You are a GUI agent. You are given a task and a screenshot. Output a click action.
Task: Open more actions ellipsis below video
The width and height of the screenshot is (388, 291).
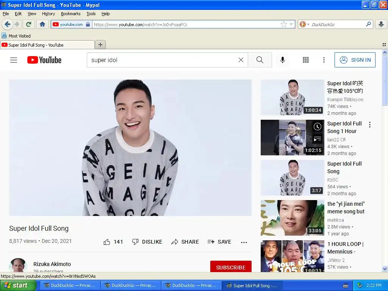pyautogui.click(x=244, y=242)
